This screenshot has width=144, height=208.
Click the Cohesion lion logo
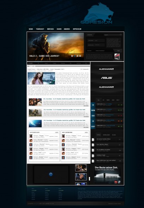98,13
